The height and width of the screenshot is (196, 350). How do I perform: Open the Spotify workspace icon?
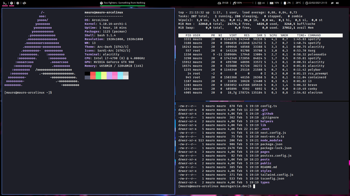click(11, 3)
